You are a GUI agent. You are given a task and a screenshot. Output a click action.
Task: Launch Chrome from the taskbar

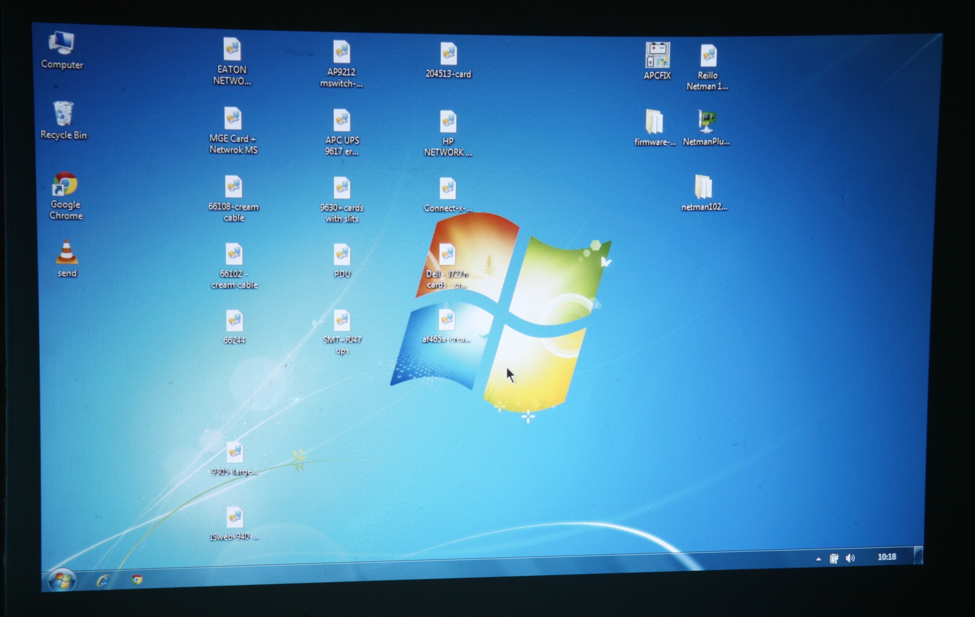click(137, 579)
